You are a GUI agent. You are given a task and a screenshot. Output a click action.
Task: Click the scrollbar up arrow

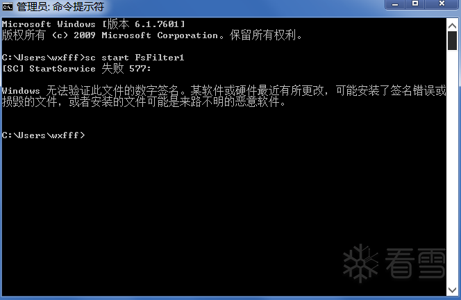click(x=452, y=26)
